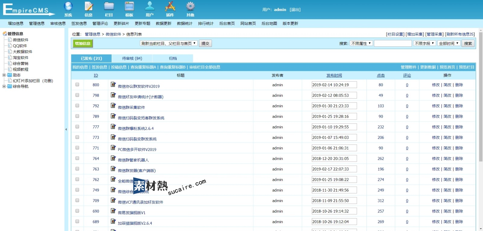Switch to the 归档 tab
This screenshot has height=231, width=483.
click(x=173, y=58)
